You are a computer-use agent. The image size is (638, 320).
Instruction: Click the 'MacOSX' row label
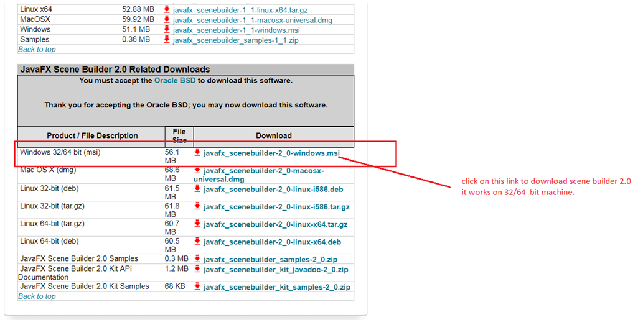[35, 19]
